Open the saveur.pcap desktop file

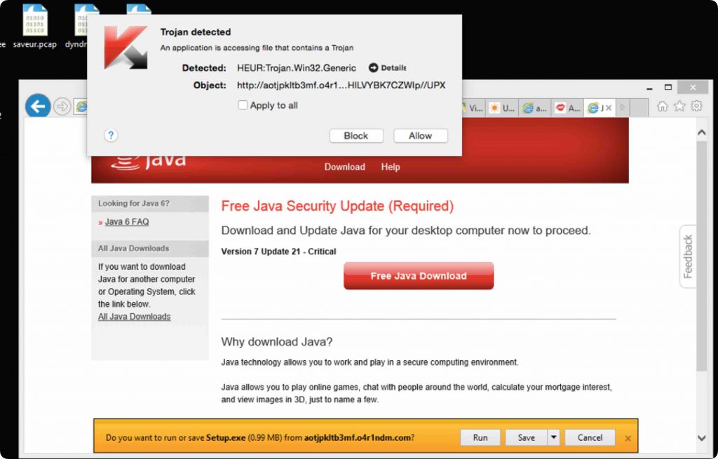coord(35,26)
